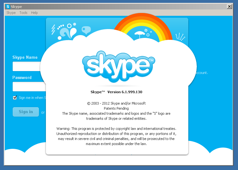This screenshot has width=238, height=170.
Task: Click the © 2003 - 2012 Skype and/or Microsoft line
Action: pos(116,103)
